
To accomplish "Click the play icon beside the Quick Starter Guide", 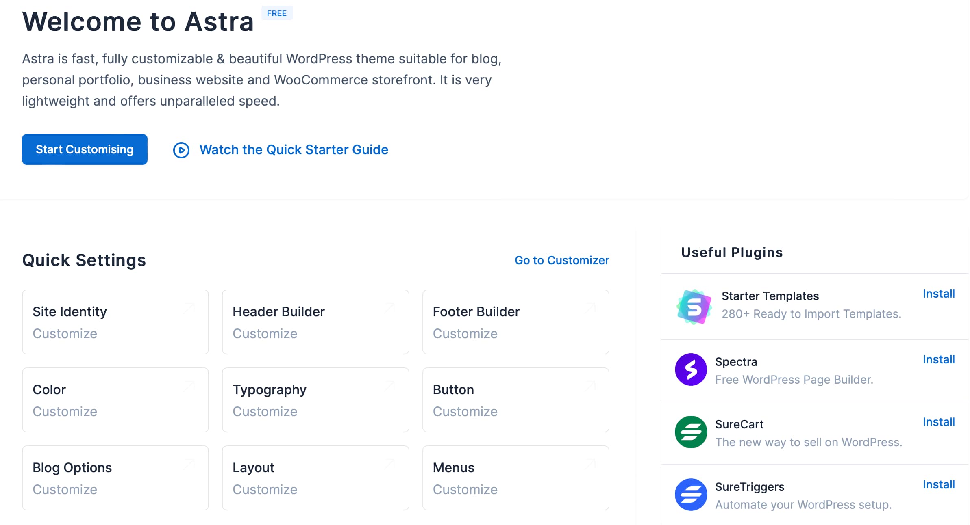I will coord(181,150).
